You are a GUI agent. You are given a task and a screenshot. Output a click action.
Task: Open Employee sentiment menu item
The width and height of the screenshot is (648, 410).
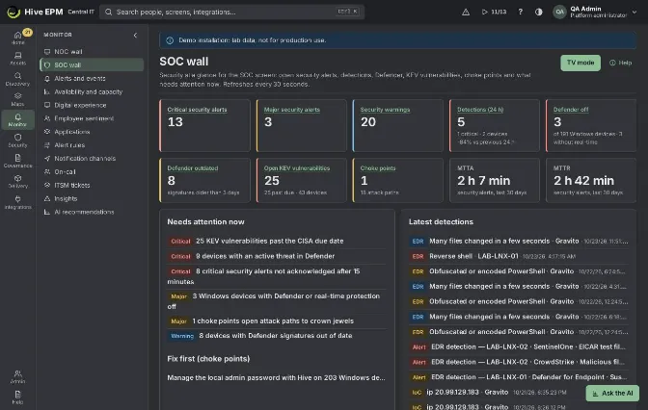click(x=92, y=118)
